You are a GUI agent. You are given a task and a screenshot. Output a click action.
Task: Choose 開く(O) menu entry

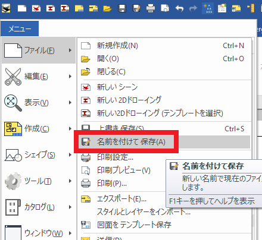(x=164, y=59)
